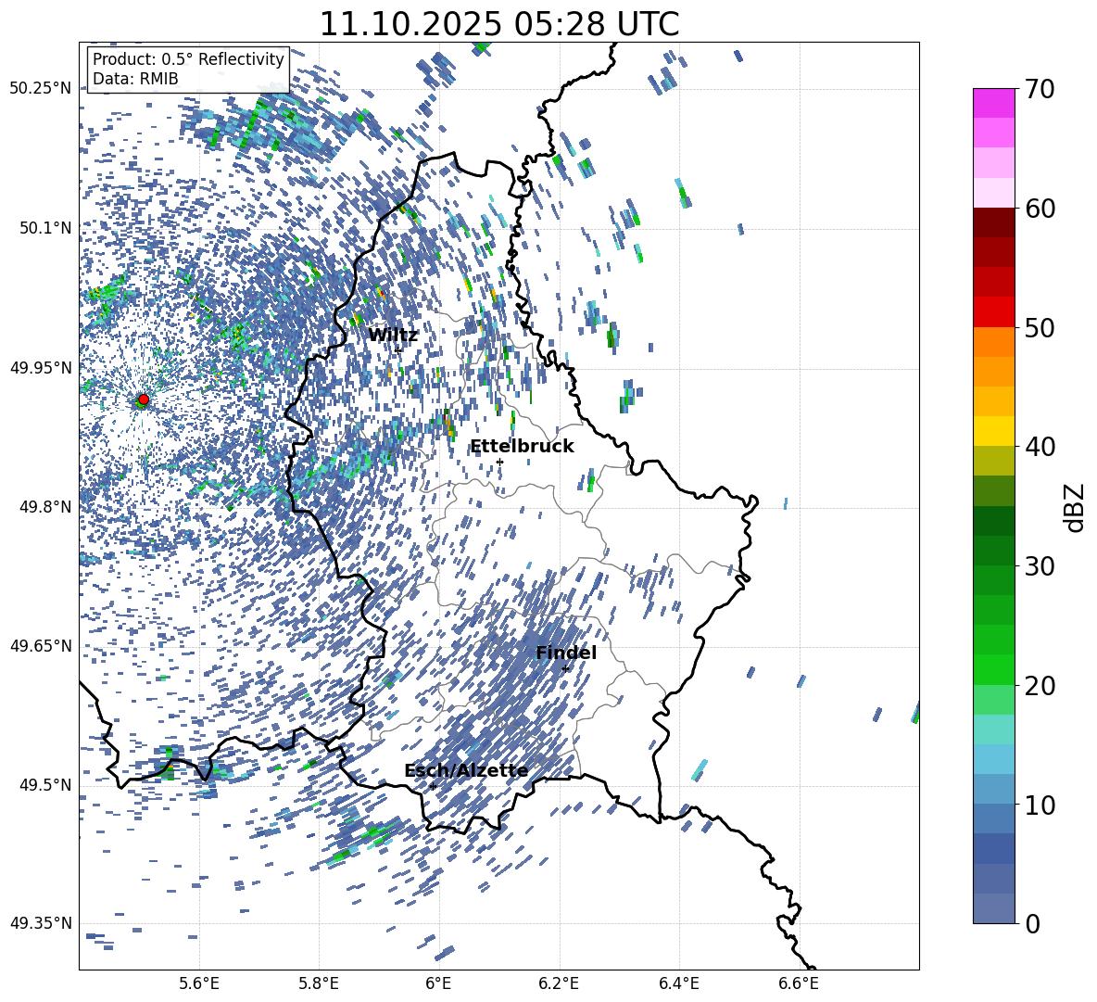Click the 49.95°N latitude tick label
The width and height of the screenshot is (1097, 1002).
point(41,367)
